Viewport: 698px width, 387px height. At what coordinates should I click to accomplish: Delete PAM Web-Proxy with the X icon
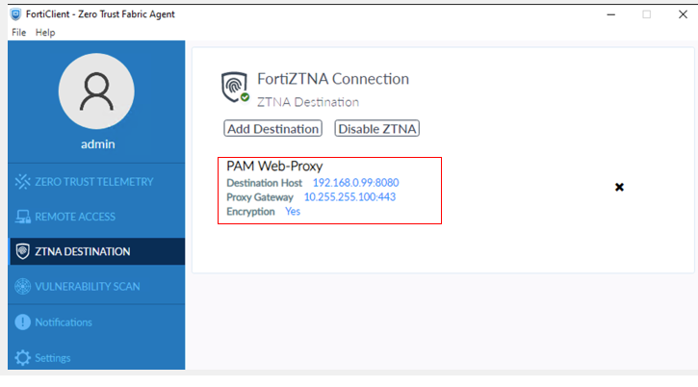[x=619, y=187]
